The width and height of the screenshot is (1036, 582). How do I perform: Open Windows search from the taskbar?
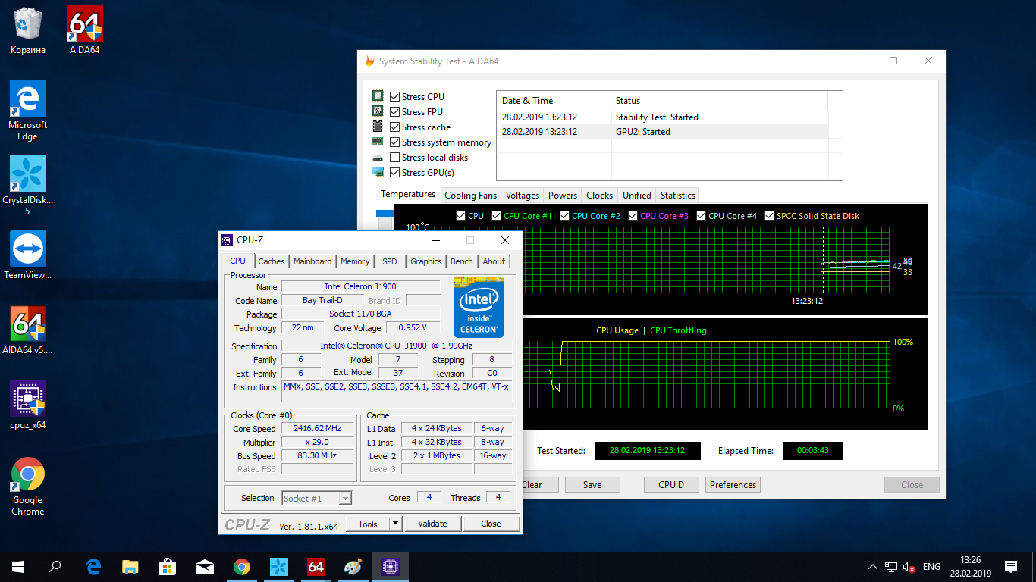55,566
